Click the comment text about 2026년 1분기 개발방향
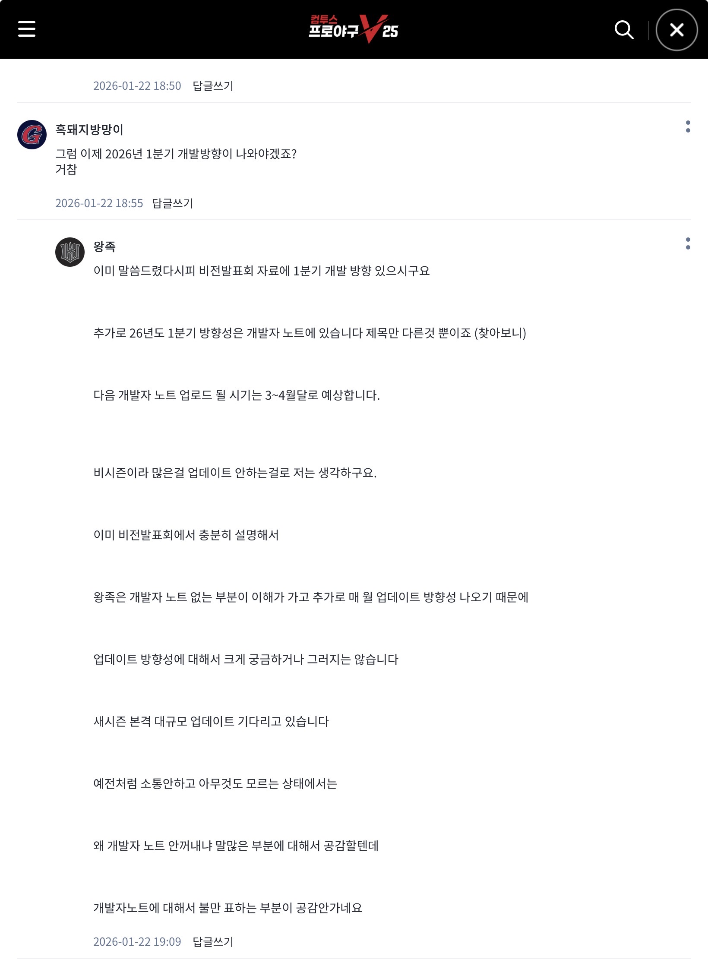The width and height of the screenshot is (708, 966). [x=176, y=154]
